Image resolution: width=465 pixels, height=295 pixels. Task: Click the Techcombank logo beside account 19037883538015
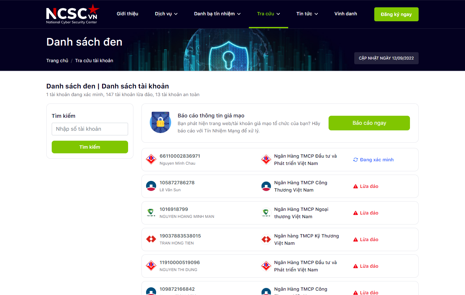(151, 239)
